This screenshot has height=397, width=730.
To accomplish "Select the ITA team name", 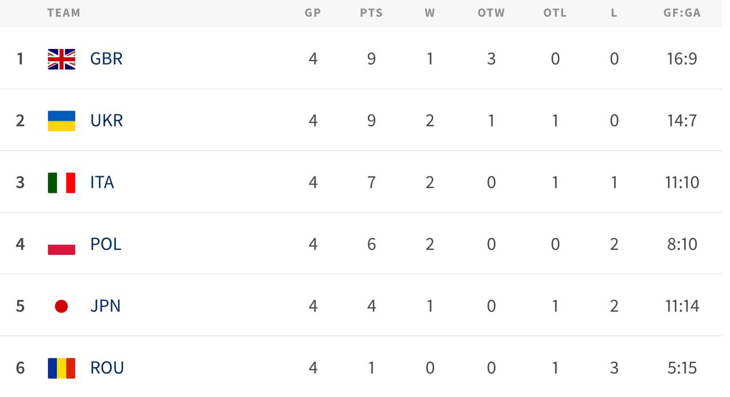I will 102,183.
